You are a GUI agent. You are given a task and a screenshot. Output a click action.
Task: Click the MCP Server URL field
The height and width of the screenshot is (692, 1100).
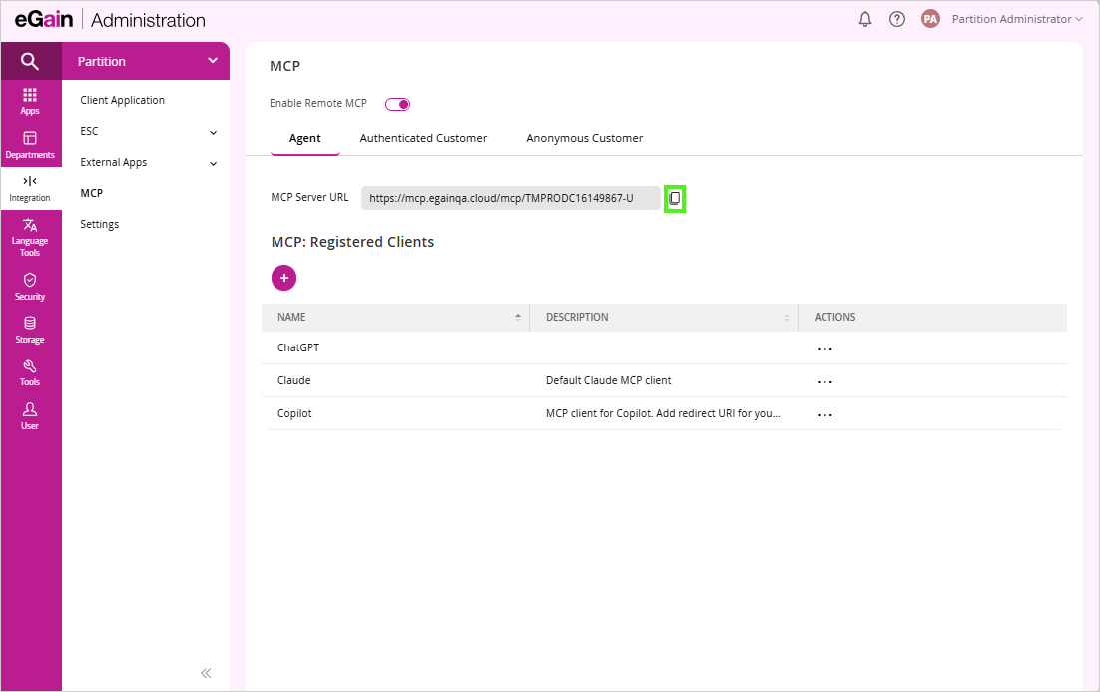[x=511, y=198]
